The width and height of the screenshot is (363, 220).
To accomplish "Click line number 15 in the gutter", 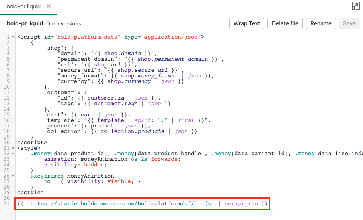I will click(6, 115).
